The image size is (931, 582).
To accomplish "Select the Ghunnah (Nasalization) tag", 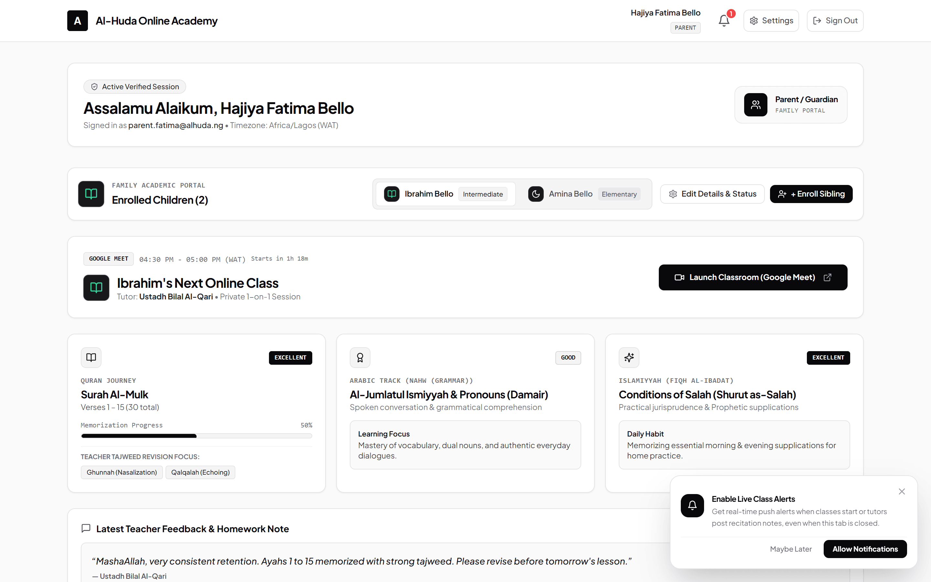I will coord(122,472).
